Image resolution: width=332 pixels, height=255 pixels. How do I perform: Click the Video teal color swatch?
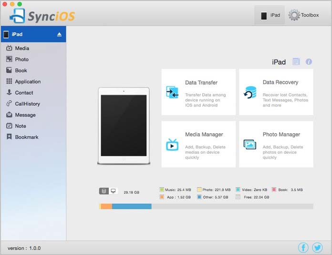click(x=238, y=189)
